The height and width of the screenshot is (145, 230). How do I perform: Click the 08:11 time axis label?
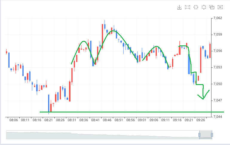(25, 120)
